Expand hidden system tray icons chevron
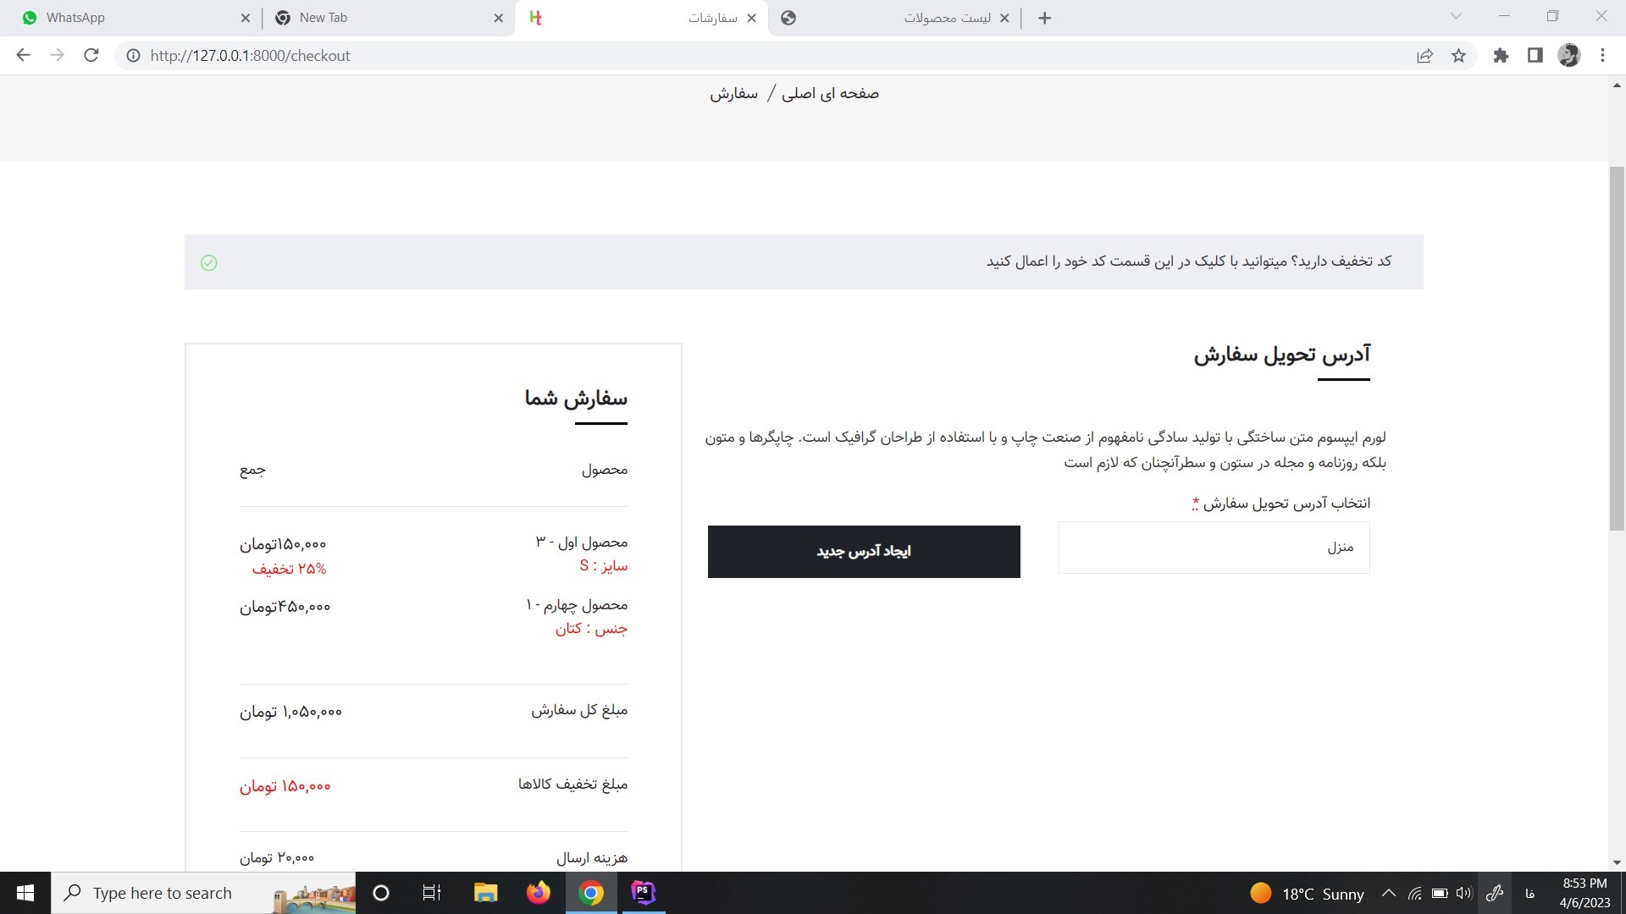Screen dimensions: 1626x914 tap(1389, 893)
